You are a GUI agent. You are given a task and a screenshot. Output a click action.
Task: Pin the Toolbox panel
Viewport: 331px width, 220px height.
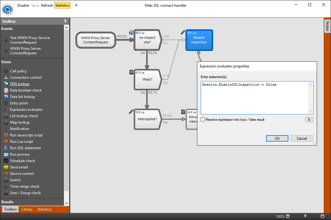65,21
